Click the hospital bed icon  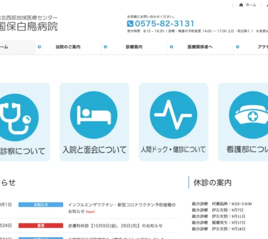point(94,115)
